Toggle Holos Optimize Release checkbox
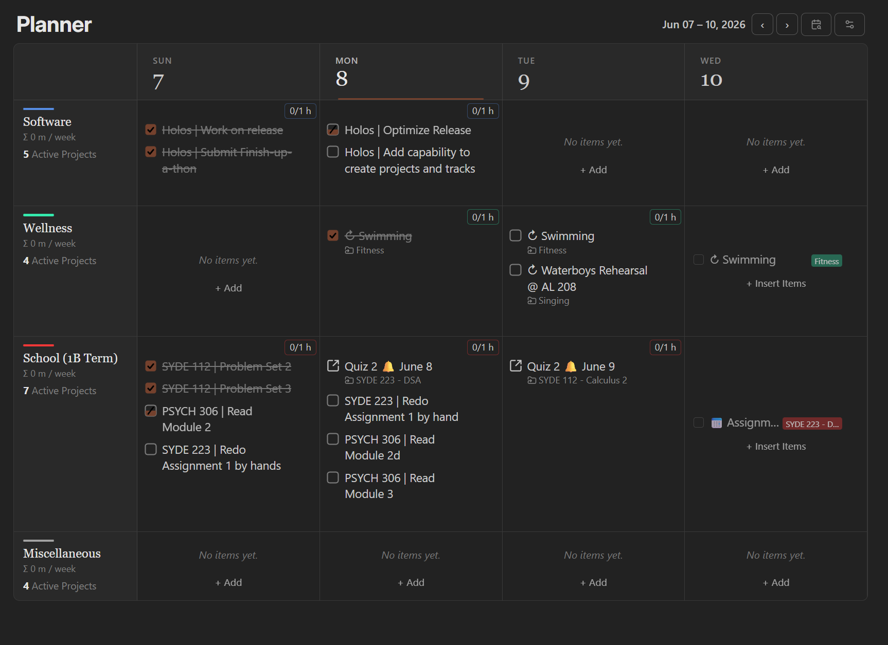 pos(333,130)
